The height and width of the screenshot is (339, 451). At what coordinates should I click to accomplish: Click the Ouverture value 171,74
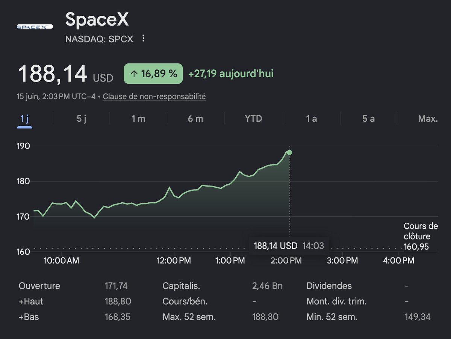coord(116,286)
